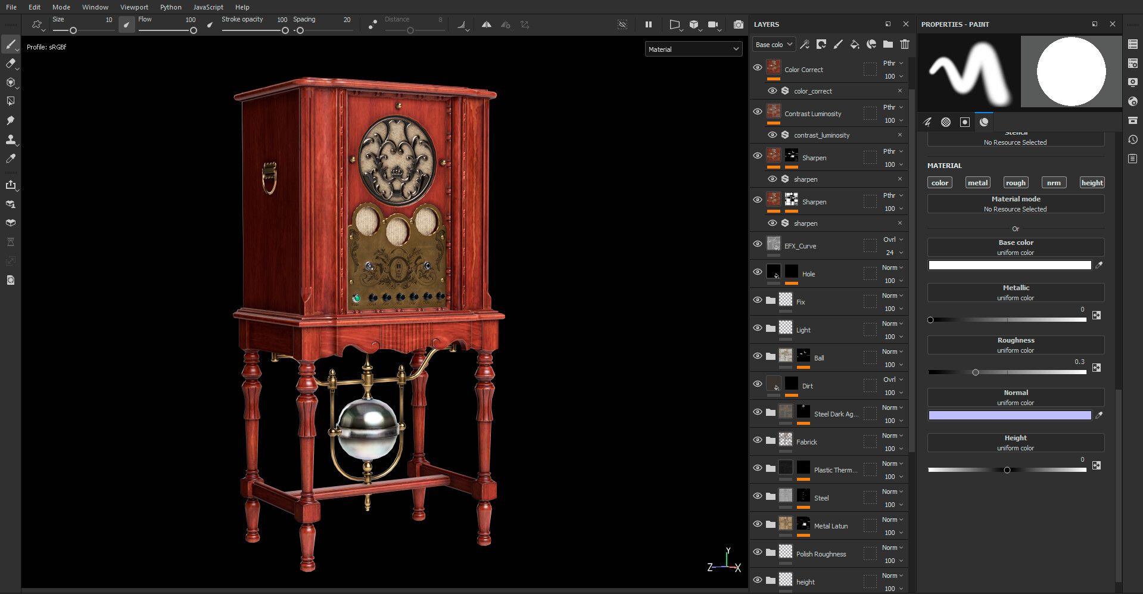Add a folder in layers panel
Viewport: 1143px width, 594px height.
(x=887, y=44)
